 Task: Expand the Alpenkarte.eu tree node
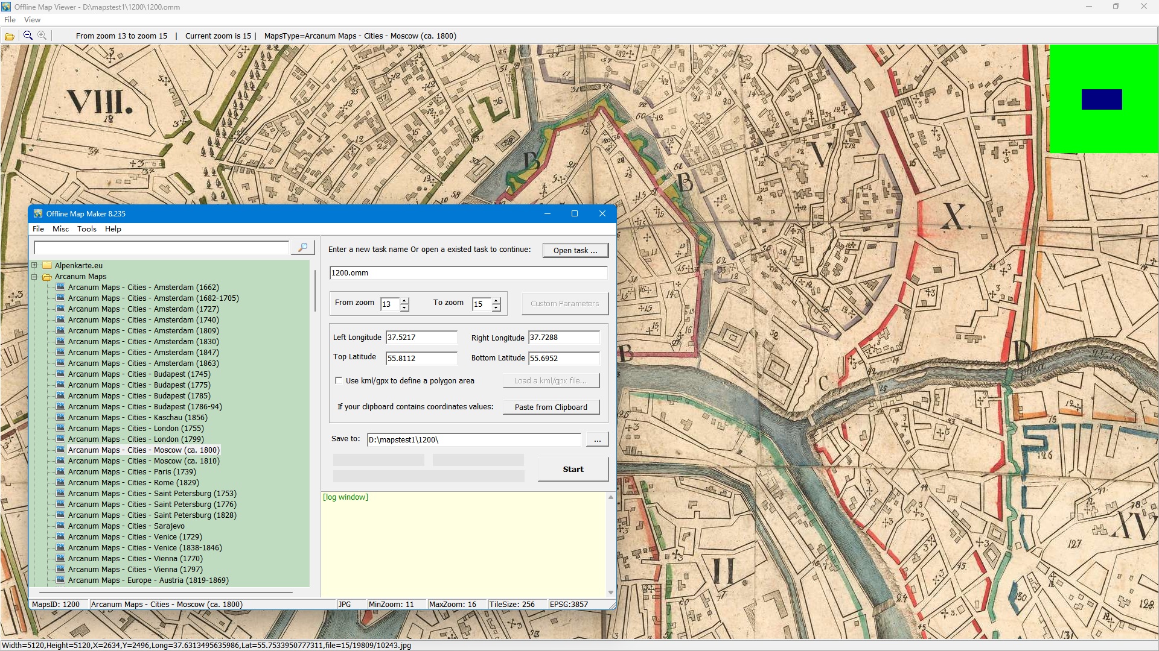pos(34,266)
